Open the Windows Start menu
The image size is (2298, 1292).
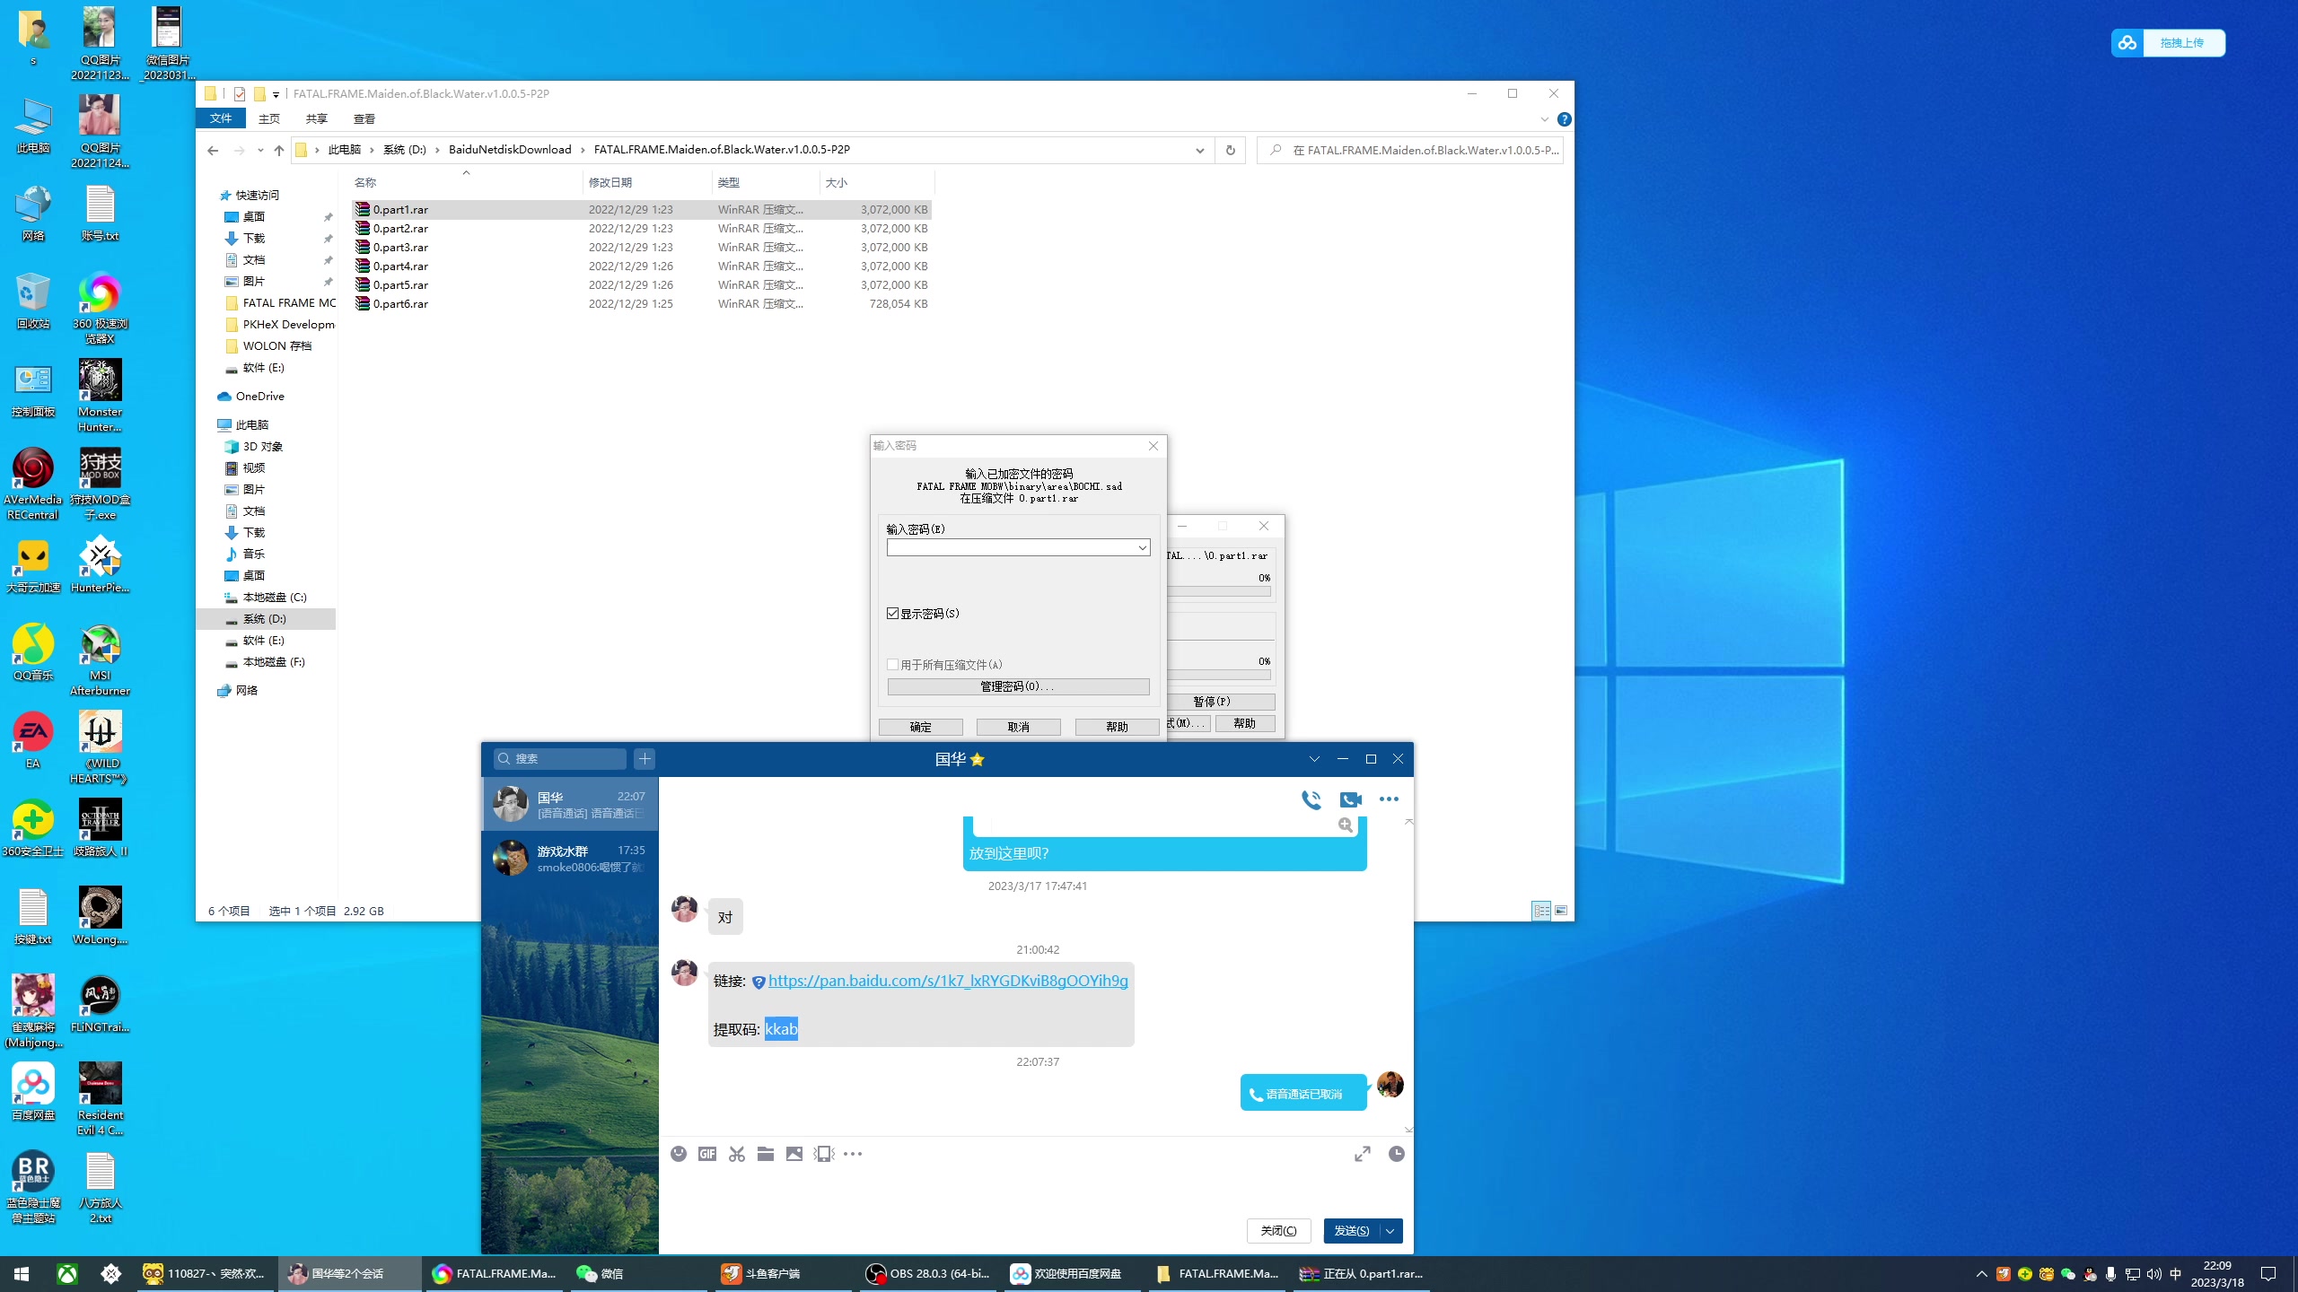click(x=22, y=1274)
